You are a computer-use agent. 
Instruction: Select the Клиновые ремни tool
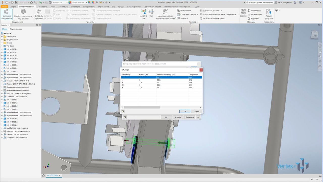(x=186, y=14)
